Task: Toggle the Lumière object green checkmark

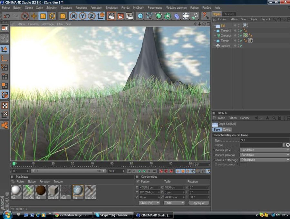Action: coord(241,46)
